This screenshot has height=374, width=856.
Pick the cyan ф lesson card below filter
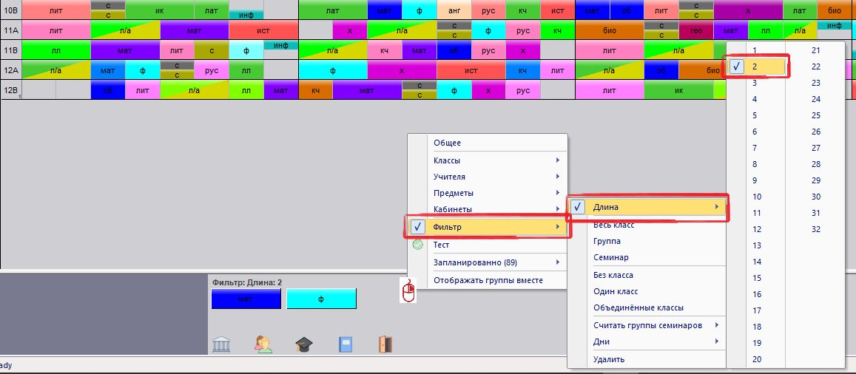(x=322, y=299)
